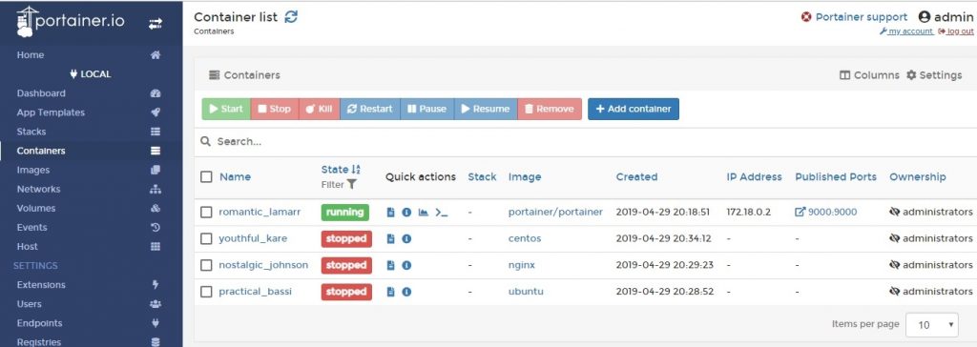Image resolution: width=977 pixels, height=347 pixels.
Task: Check the practical_bassi row checkbox
Action: click(206, 292)
